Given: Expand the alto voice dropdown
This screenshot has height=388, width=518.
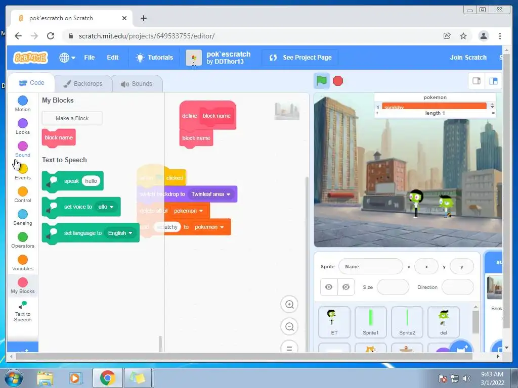Looking at the screenshot, I should click(x=106, y=207).
